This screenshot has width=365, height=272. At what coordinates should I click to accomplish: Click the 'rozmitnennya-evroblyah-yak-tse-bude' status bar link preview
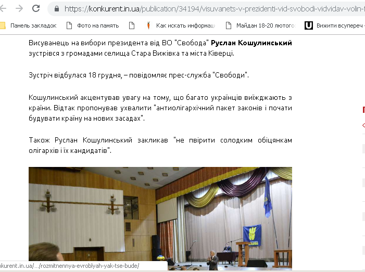tap(70, 266)
